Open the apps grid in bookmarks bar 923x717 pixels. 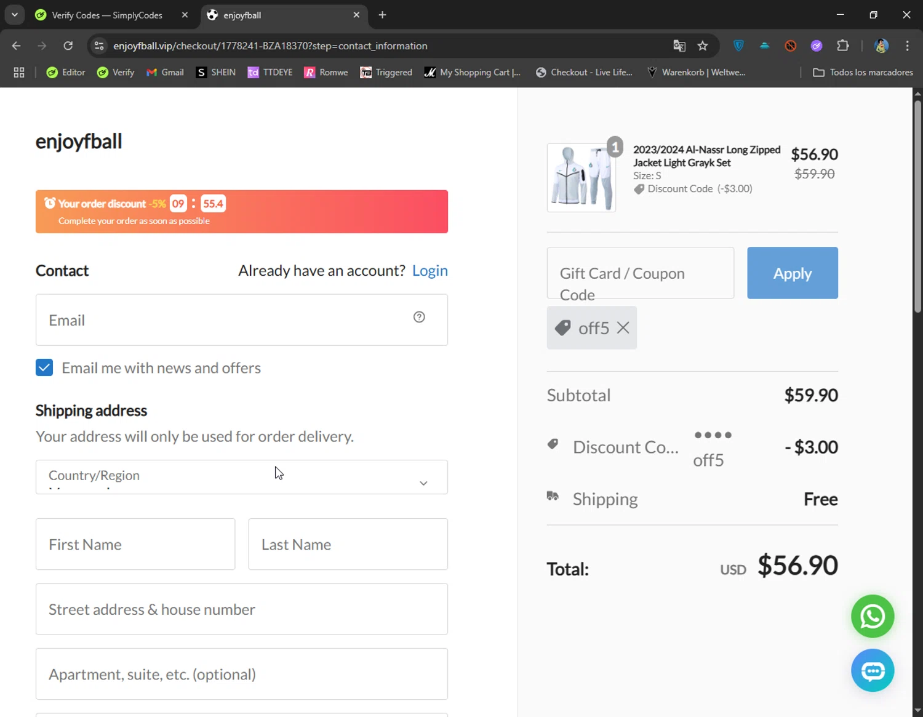[x=19, y=73]
